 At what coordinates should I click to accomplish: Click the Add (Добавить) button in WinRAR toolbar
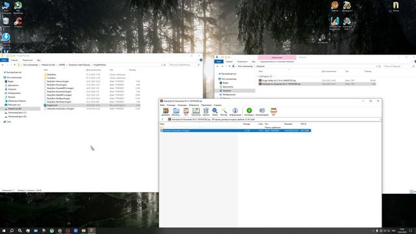pyautogui.click(x=166, y=112)
